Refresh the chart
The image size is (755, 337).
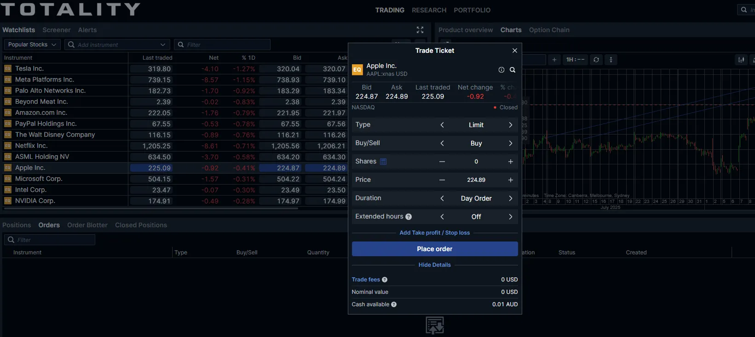click(596, 60)
